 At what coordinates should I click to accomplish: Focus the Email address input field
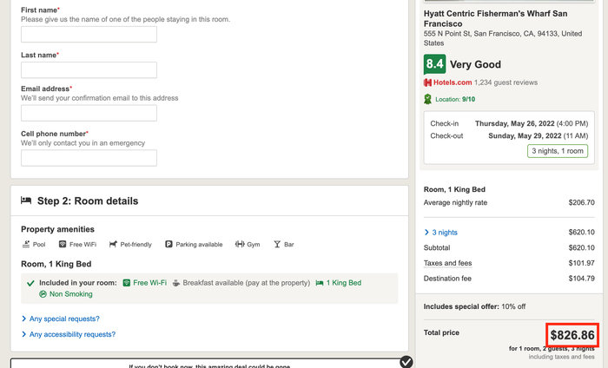89,113
